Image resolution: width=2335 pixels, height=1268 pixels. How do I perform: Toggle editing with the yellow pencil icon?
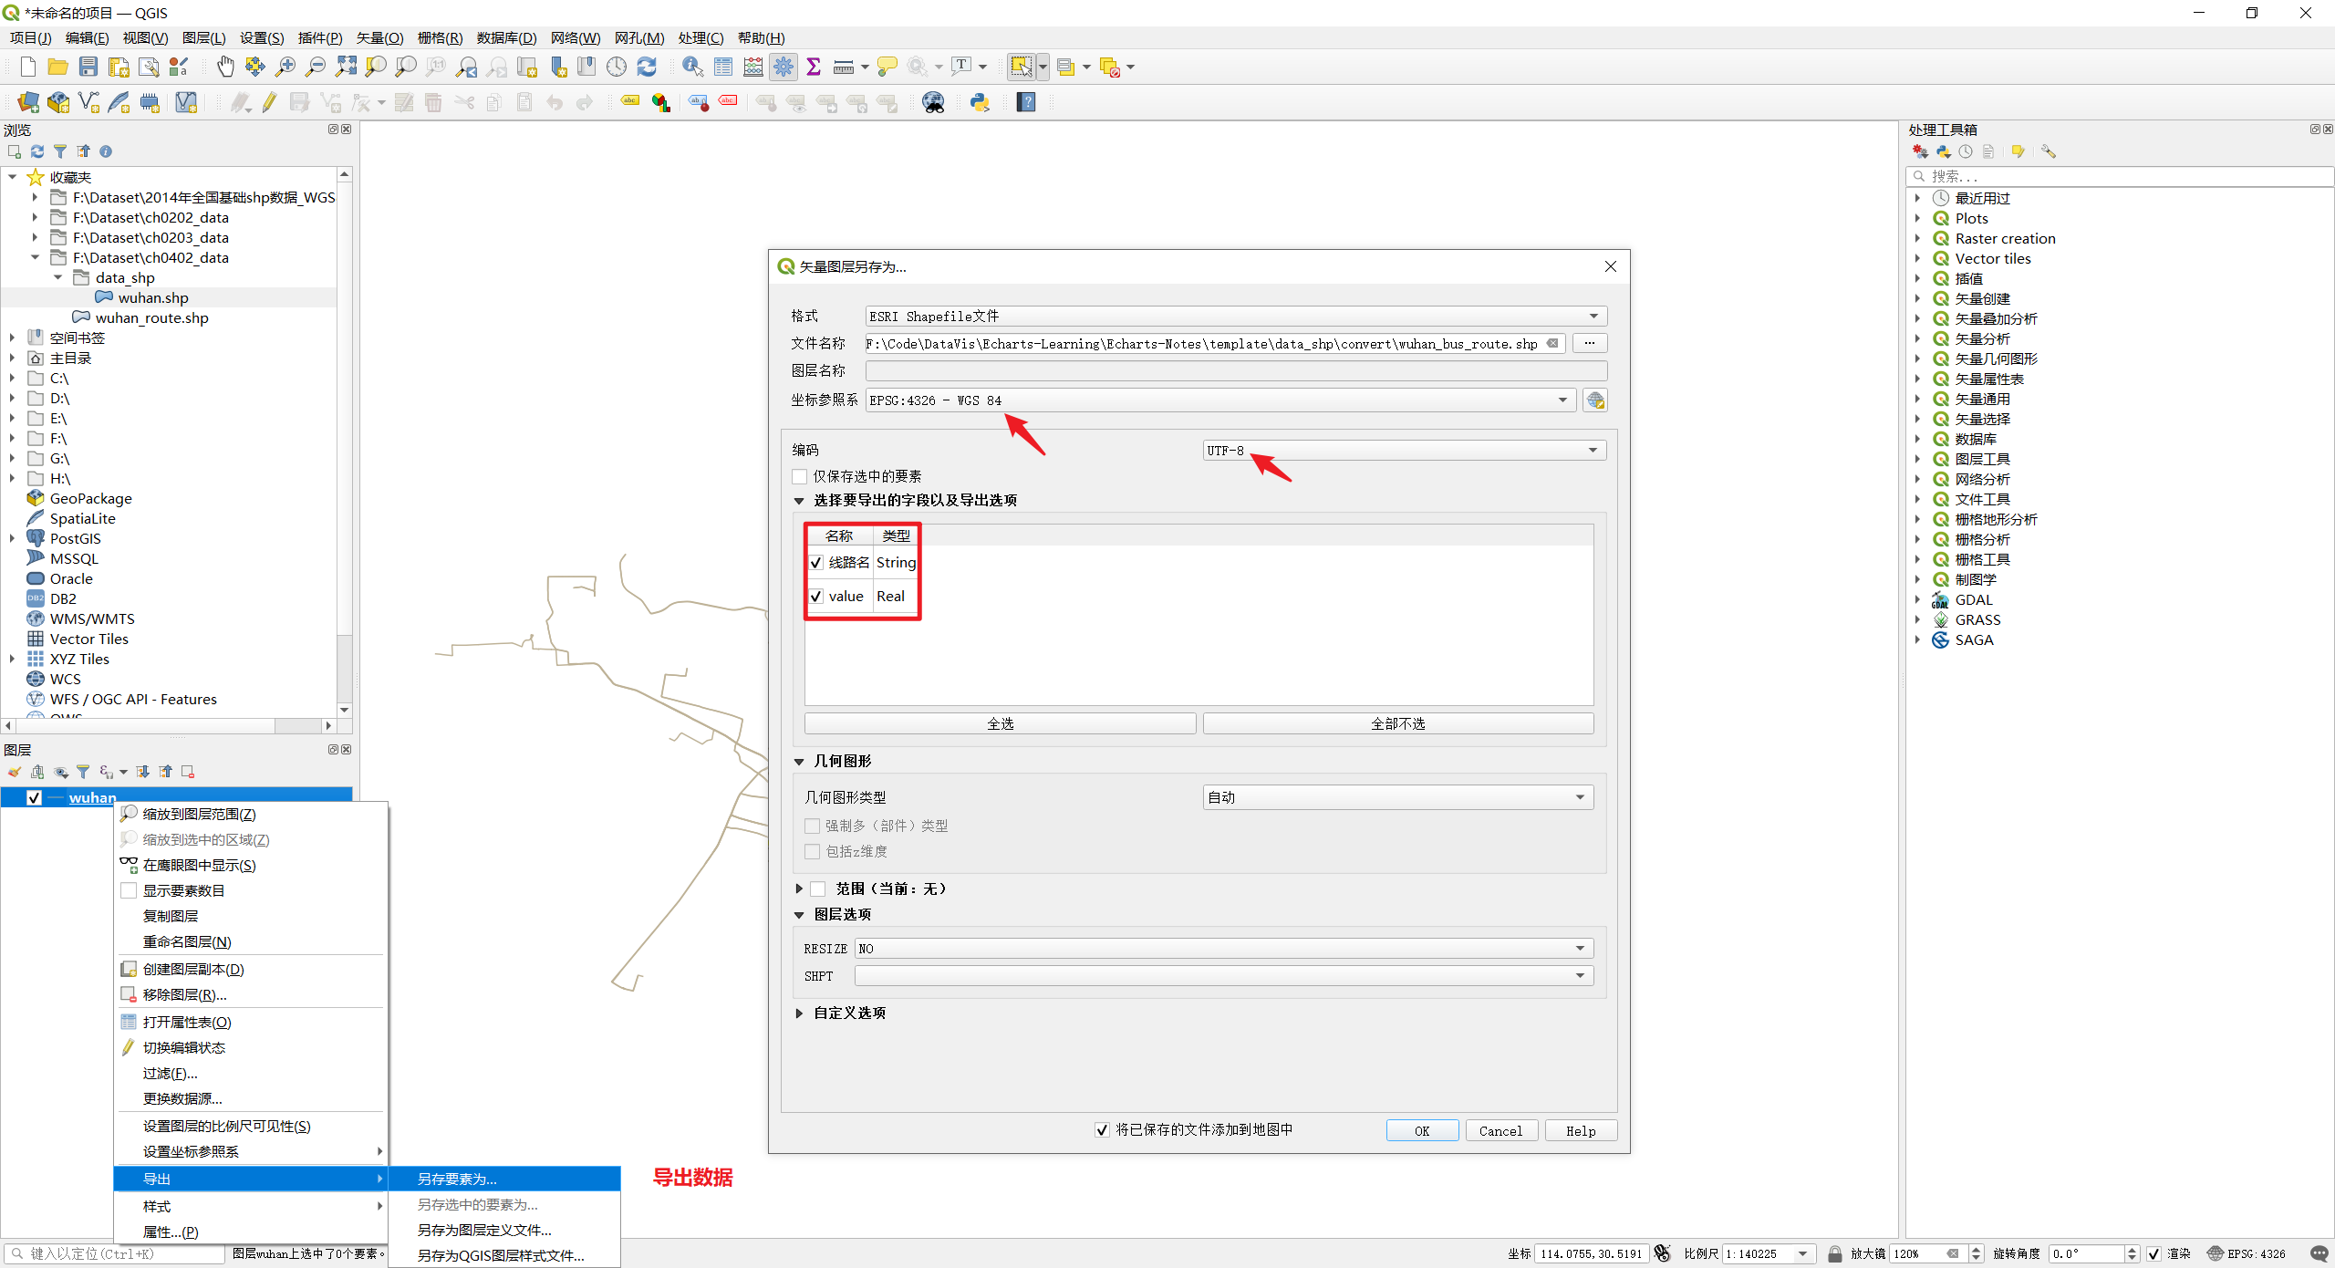[x=269, y=102]
